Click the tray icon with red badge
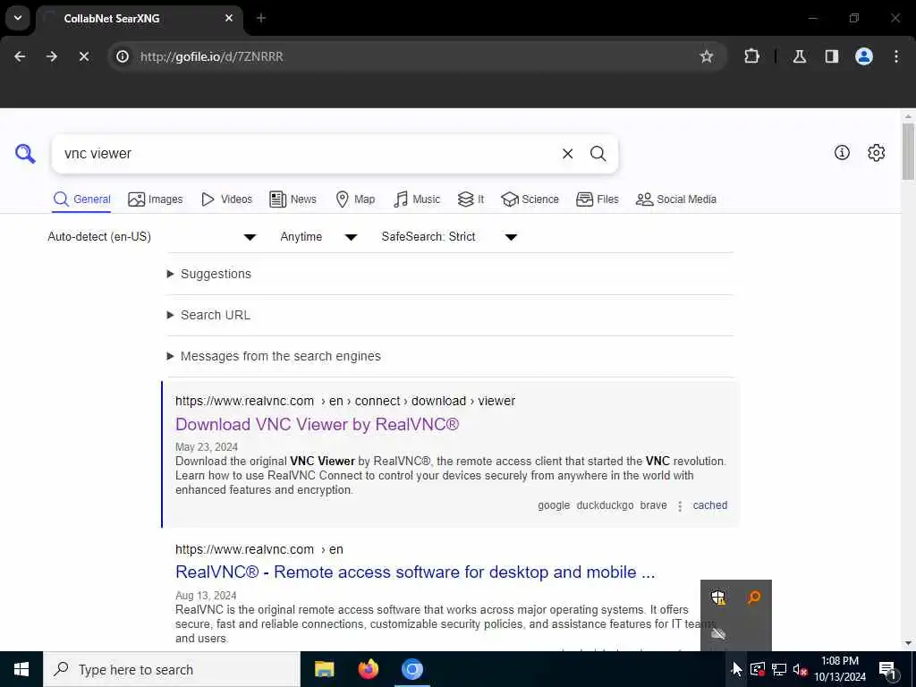The width and height of the screenshot is (916, 687). pos(757,669)
